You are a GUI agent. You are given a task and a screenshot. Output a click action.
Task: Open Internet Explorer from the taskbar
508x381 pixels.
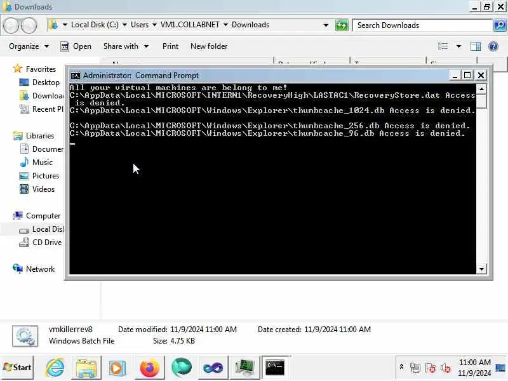(x=55, y=368)
